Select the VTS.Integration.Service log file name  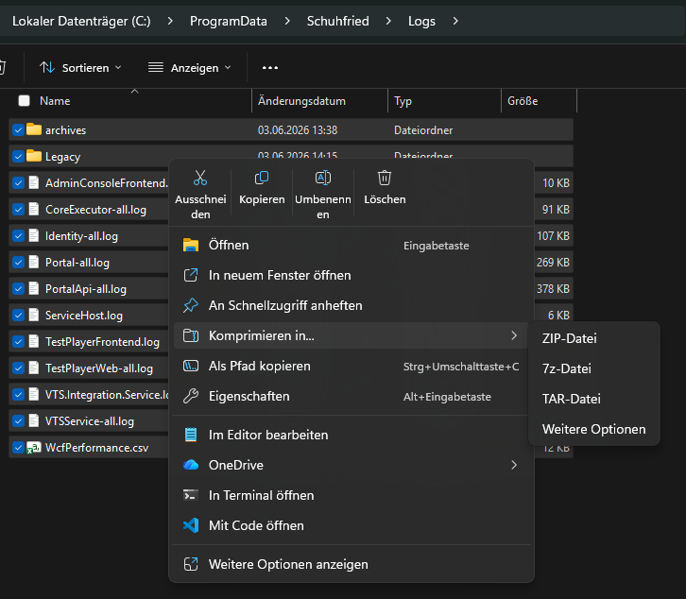[x=107, y=395]
